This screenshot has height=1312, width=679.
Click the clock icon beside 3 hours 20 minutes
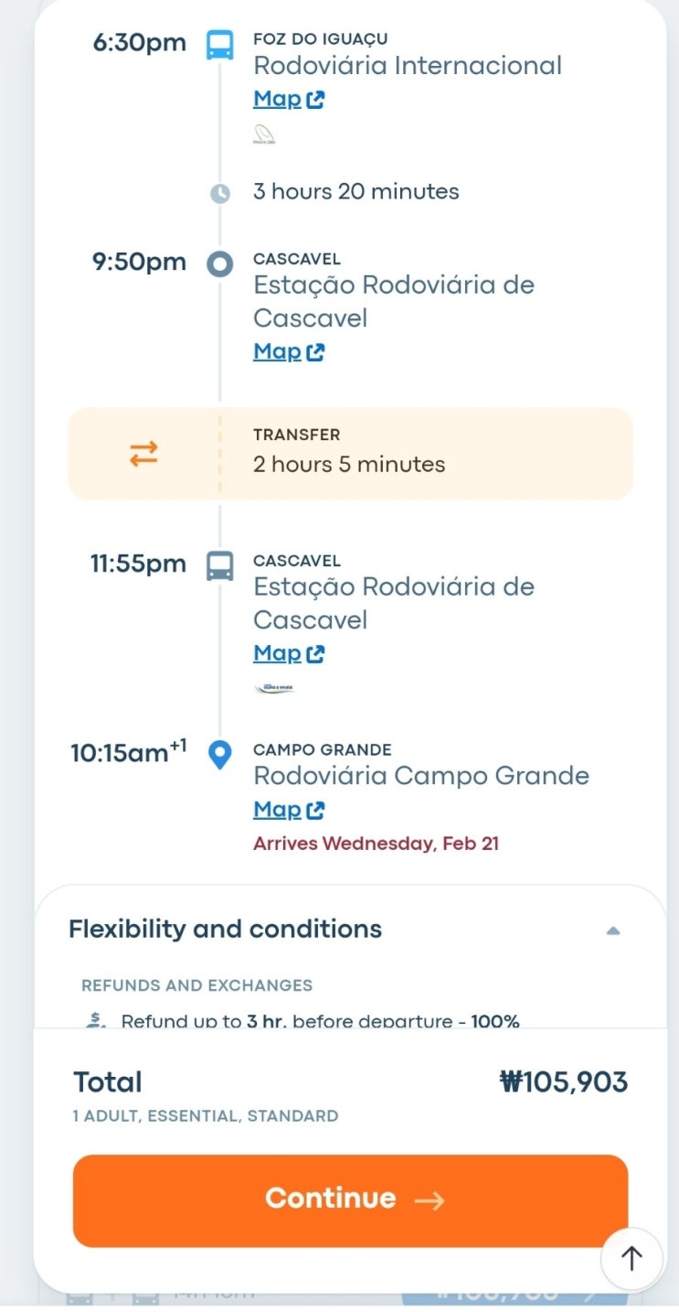tap(220, 193)
